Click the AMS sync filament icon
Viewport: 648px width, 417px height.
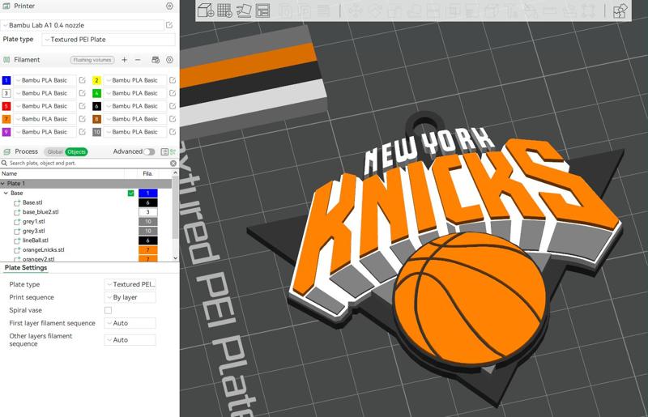click(156, 60)
